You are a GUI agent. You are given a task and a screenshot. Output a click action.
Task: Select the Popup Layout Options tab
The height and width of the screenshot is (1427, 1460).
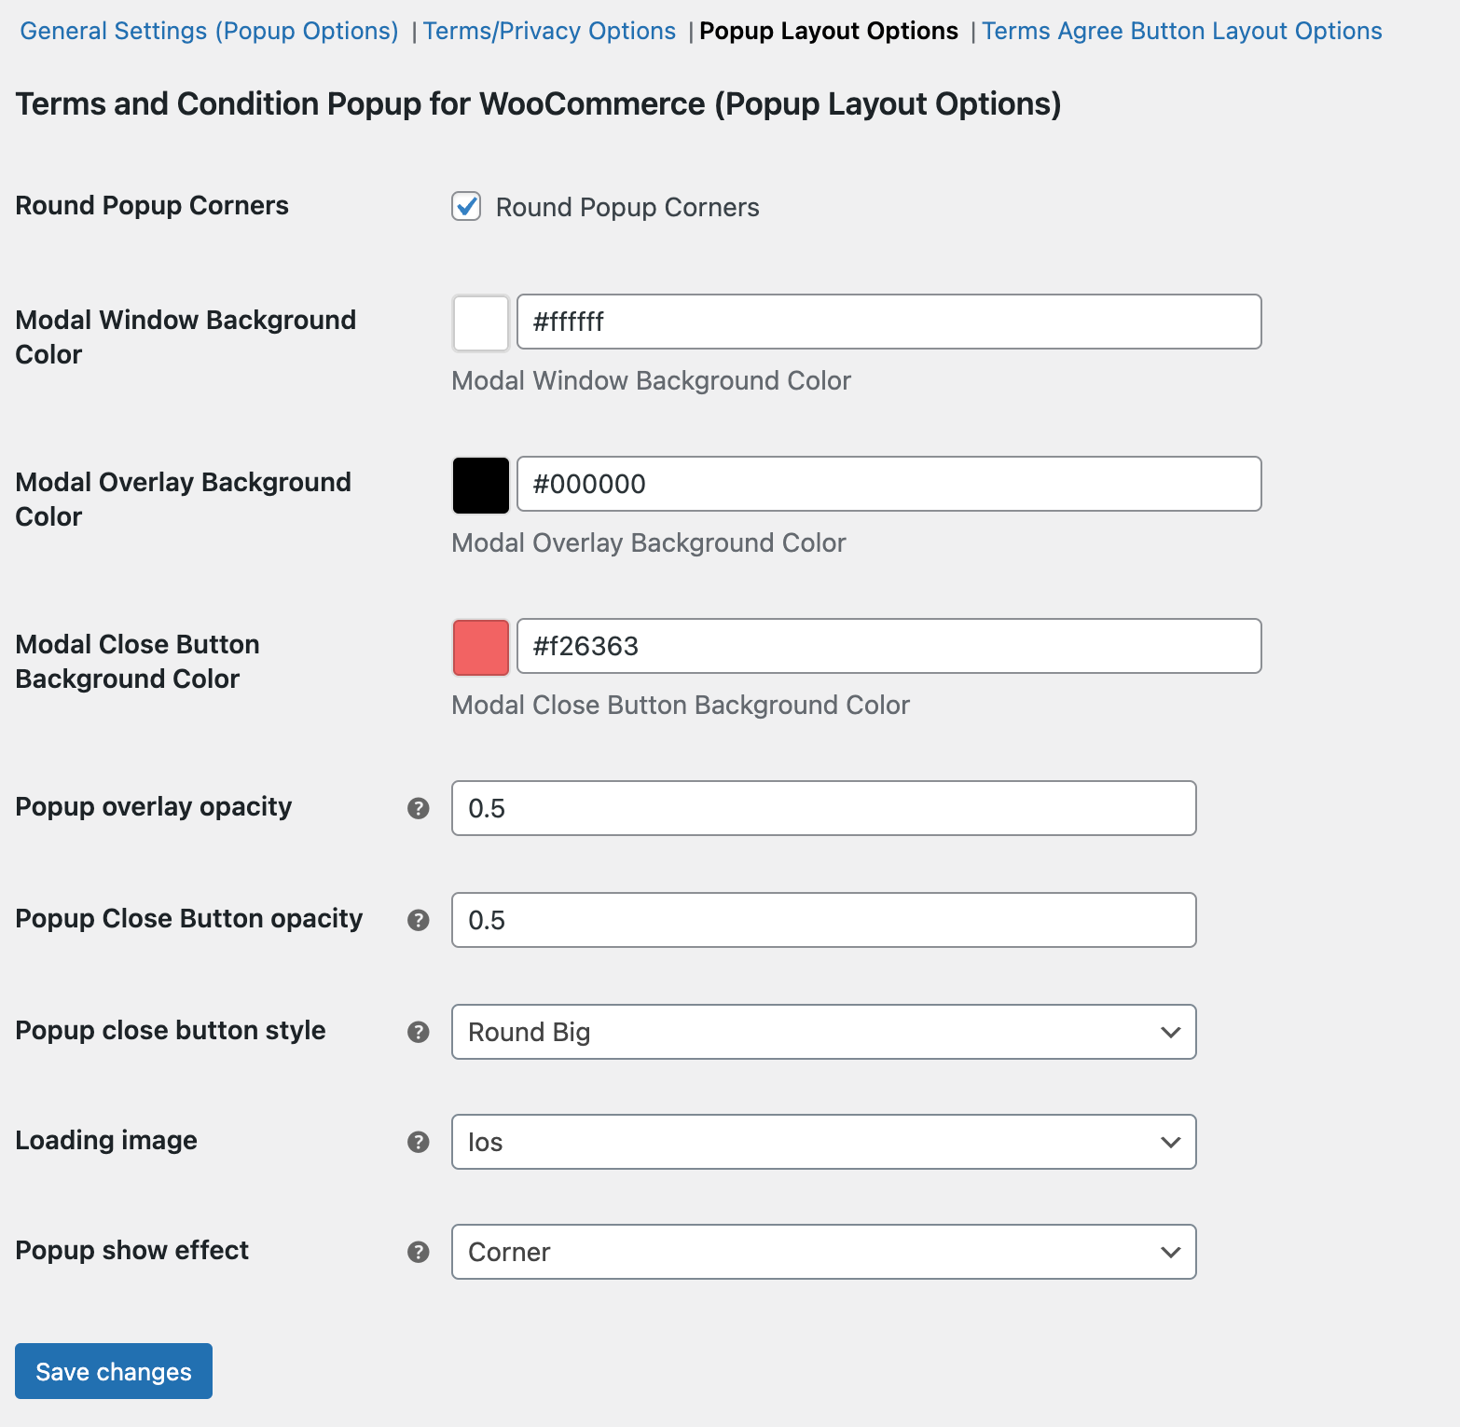tap(829, 31)
